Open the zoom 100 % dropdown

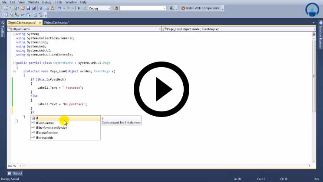[x=20, y=166]
